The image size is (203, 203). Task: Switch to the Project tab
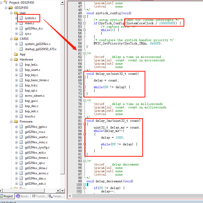pyautogui.click(x=7, y=196)
